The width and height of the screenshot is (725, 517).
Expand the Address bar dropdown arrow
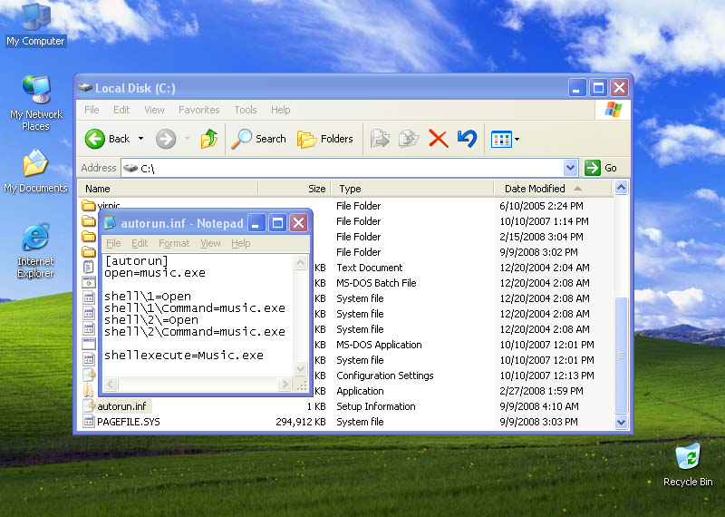570,168
